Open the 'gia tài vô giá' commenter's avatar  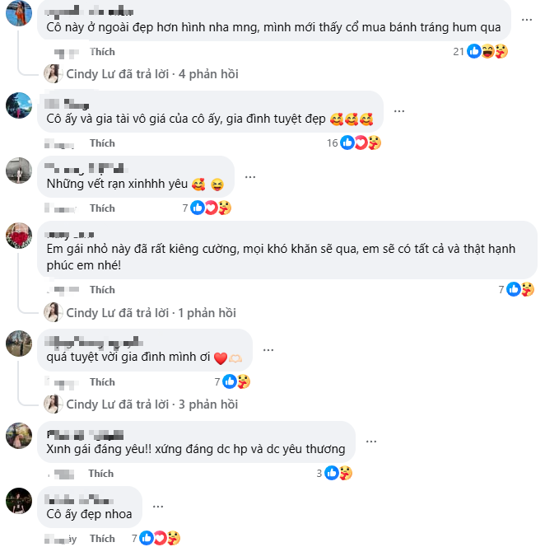[19, 105]
